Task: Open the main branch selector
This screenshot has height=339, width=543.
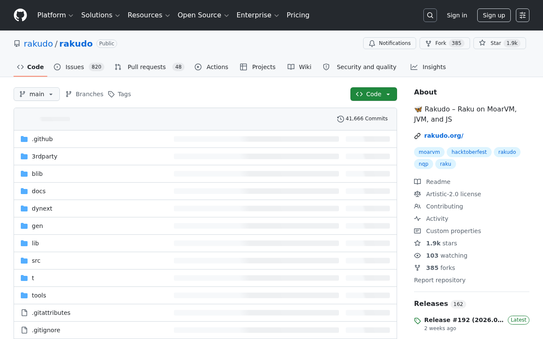Action: click(x=36, y=94)
